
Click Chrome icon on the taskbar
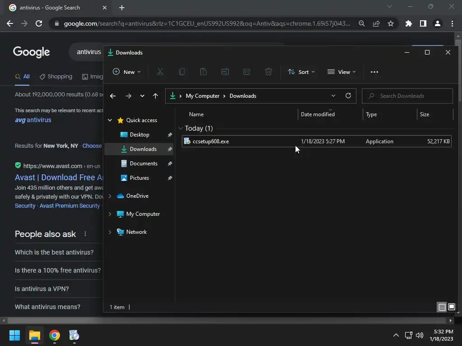coord(55,335)
